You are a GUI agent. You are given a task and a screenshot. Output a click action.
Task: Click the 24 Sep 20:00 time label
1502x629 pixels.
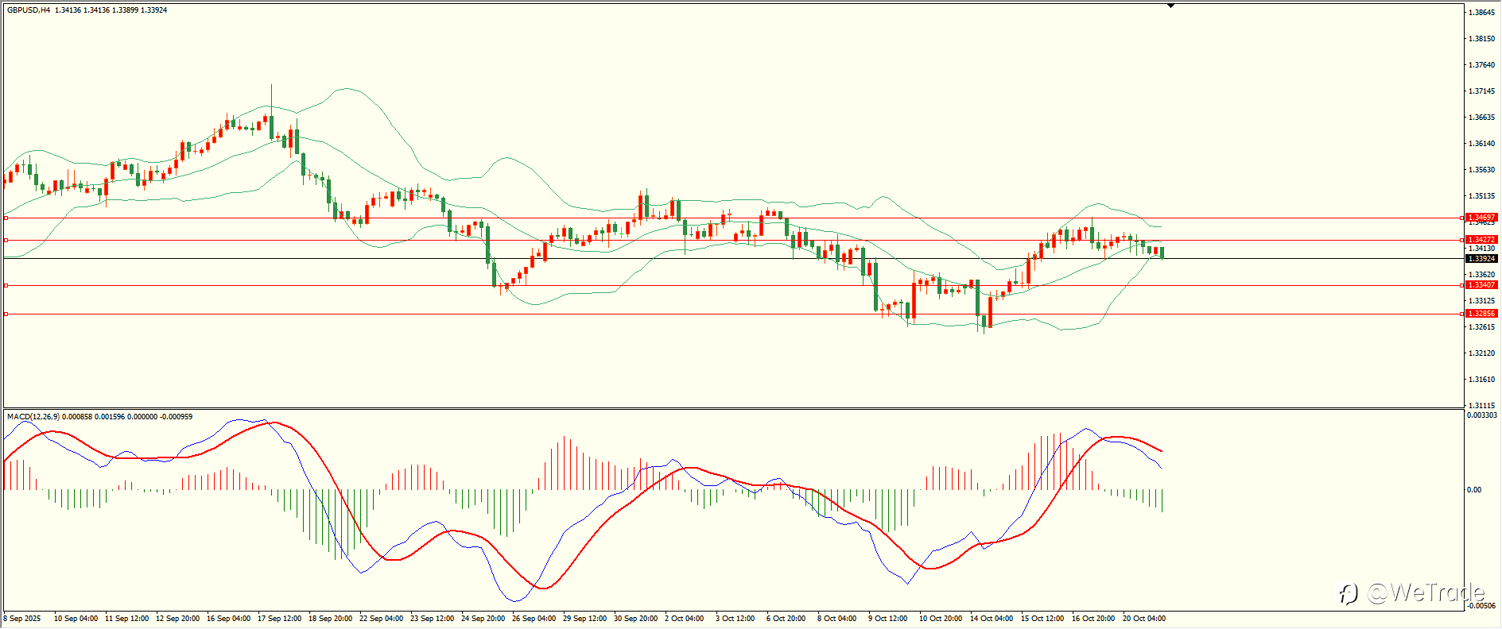click(x=483, y=619)
